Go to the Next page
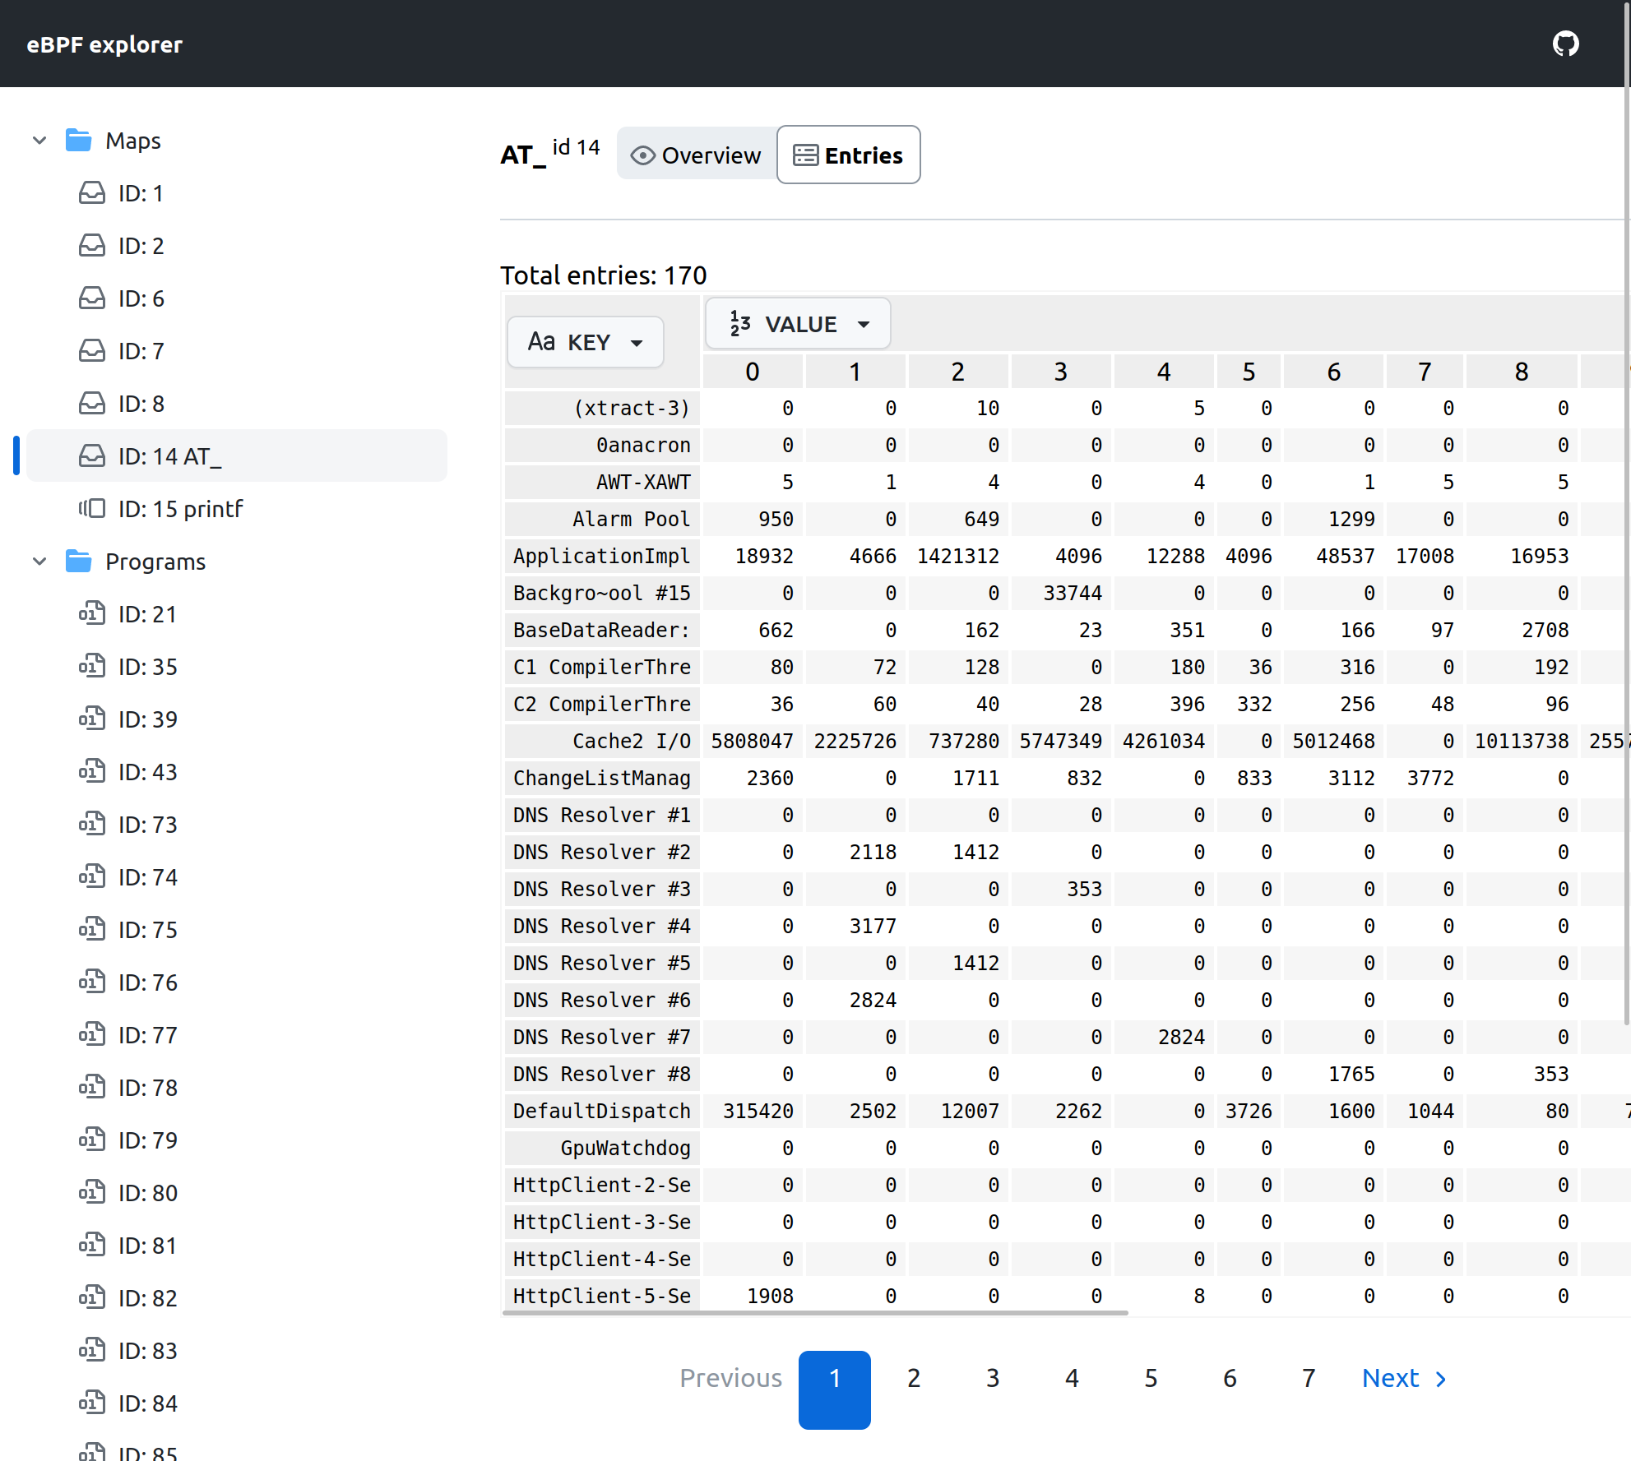1631x1461 pixels. point(1404,1378)
